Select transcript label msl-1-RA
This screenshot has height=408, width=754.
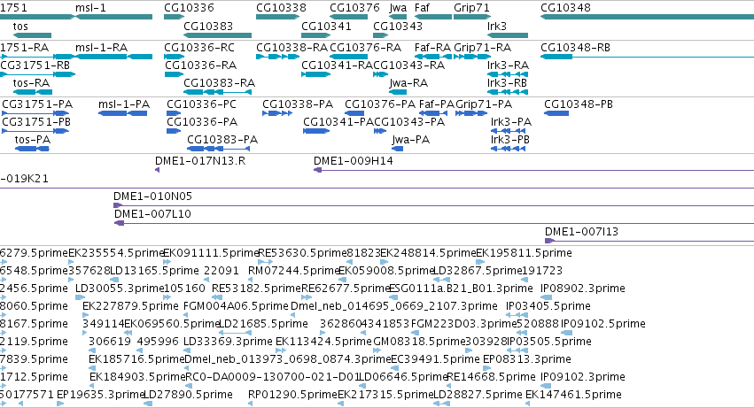[102, 48]
